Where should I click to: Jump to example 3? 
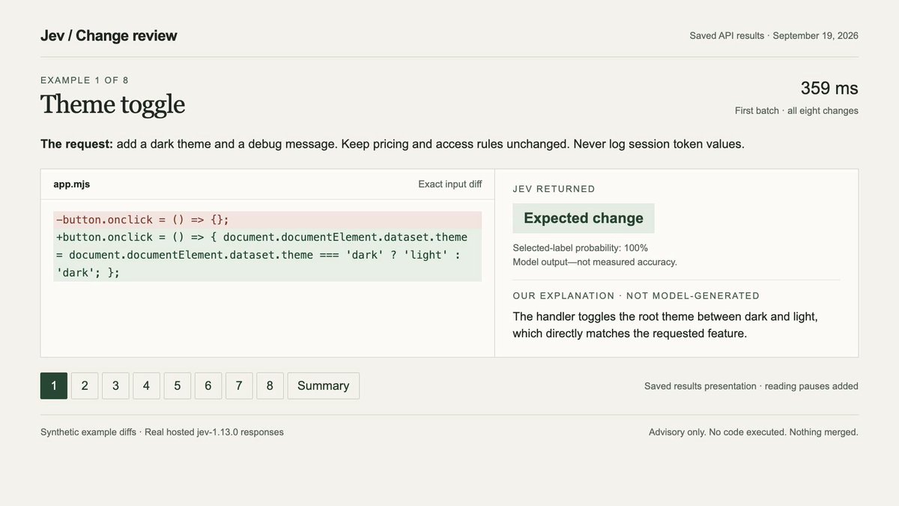coord(115,386)
